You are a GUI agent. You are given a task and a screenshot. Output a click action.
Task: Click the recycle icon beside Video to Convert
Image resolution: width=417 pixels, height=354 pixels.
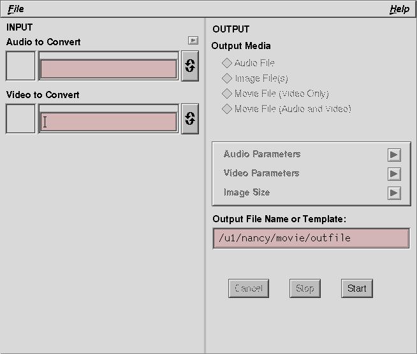point(190,118)
